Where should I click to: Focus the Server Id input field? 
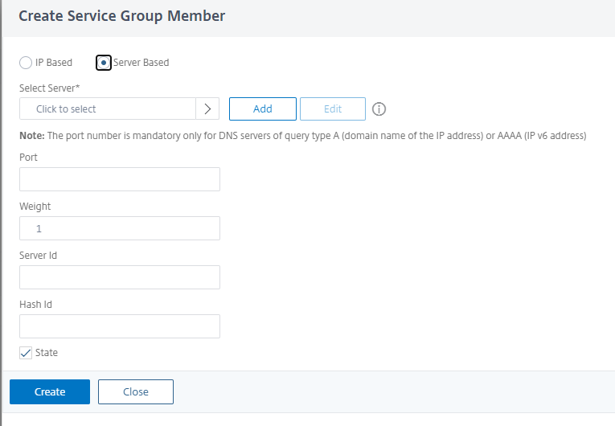click(x=120, y=277)
